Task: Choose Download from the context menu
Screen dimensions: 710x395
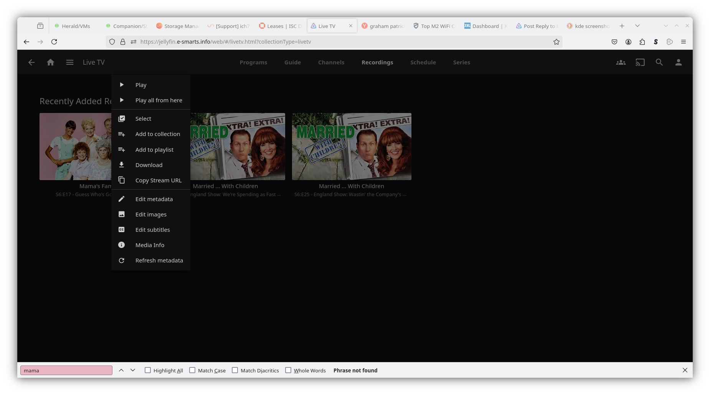Action: tap(149, 165)
